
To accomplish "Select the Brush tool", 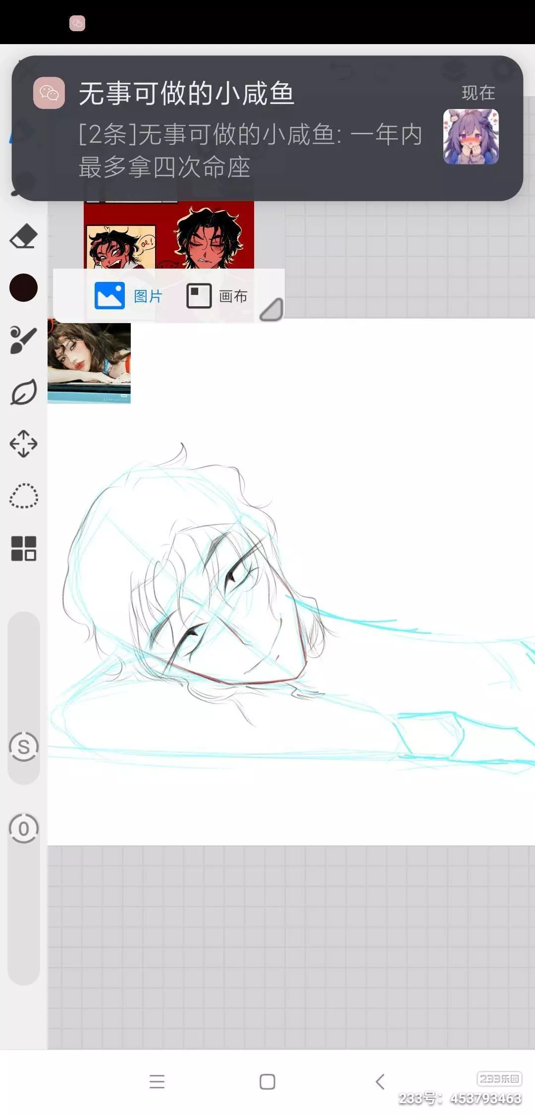I will point(23,340).
